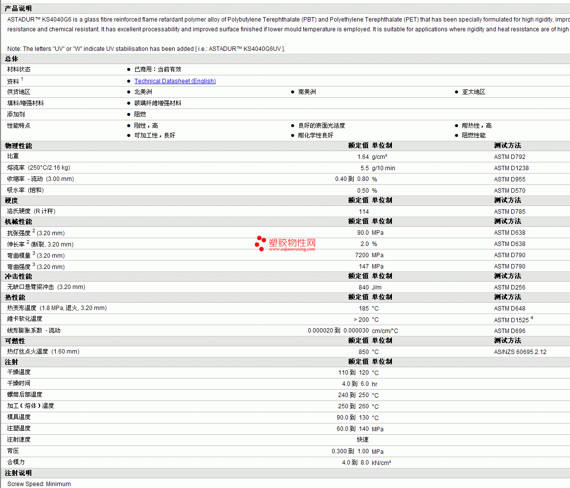The height and width of the screenshot is (488, 570).
Task: Select the flexural strength value 147
Action: 364,266
